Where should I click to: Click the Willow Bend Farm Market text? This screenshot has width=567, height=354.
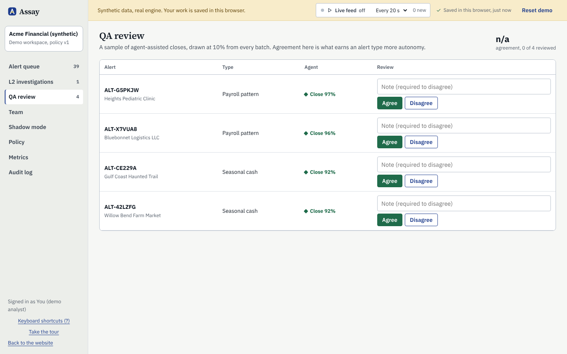click(x=133, y=216)
